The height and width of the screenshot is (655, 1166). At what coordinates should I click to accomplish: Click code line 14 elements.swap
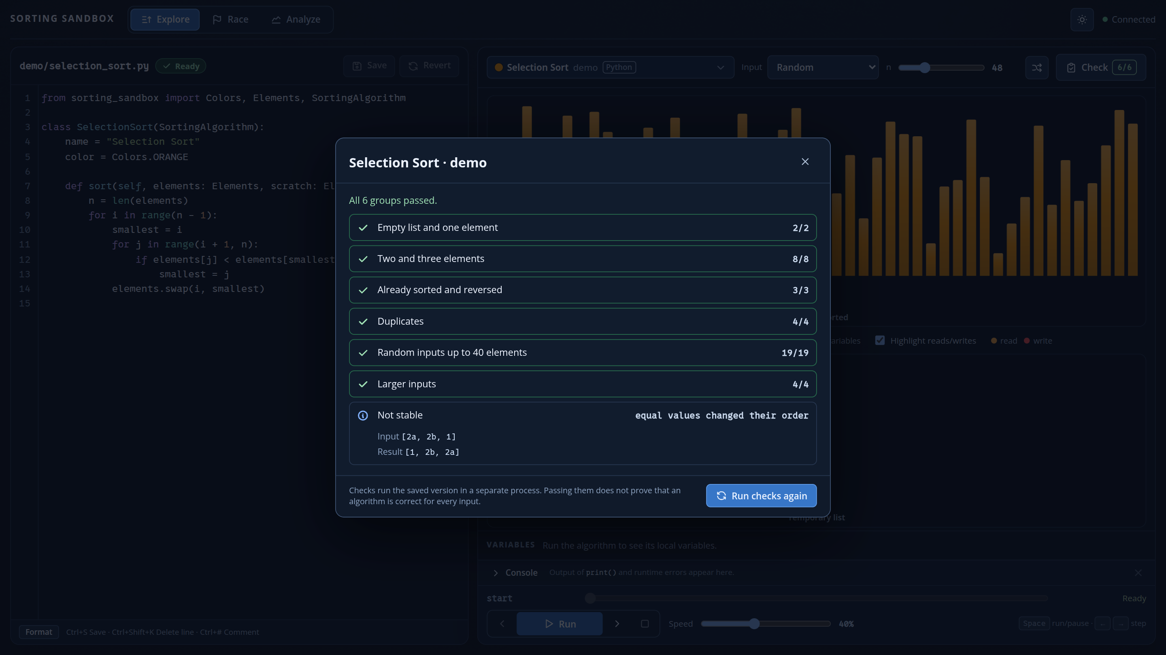coord(188,289)
